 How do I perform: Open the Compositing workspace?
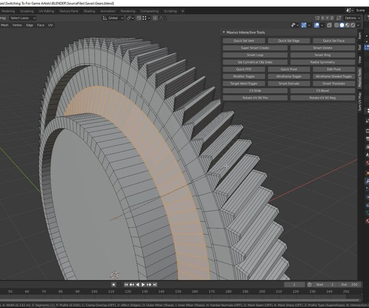click(x=149, y=11)
